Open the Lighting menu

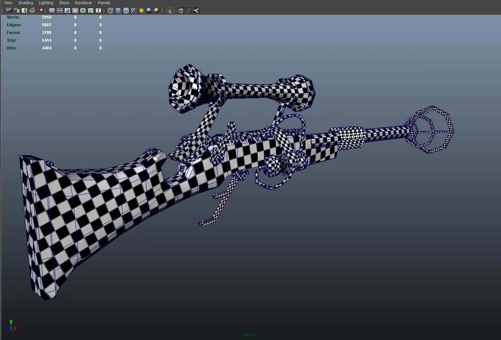(46, 3)
